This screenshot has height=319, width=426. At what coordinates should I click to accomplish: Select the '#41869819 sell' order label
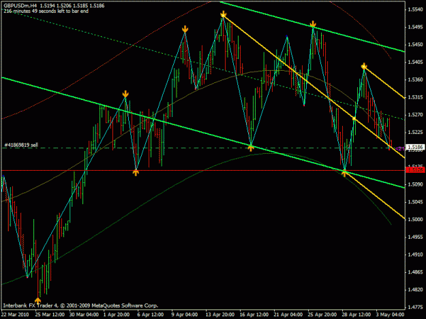click(21, 146)
